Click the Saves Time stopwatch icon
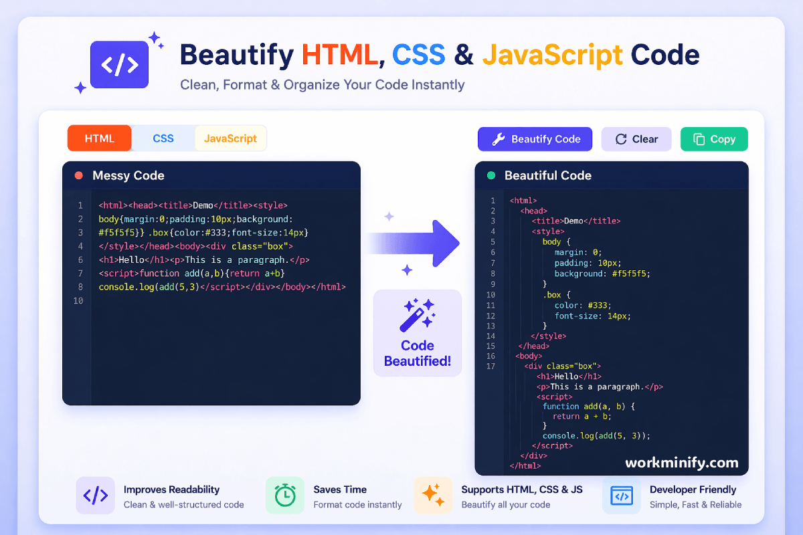The height and width of the screenshot is (535, 803). pyautogui.click(x=284, y=496)
